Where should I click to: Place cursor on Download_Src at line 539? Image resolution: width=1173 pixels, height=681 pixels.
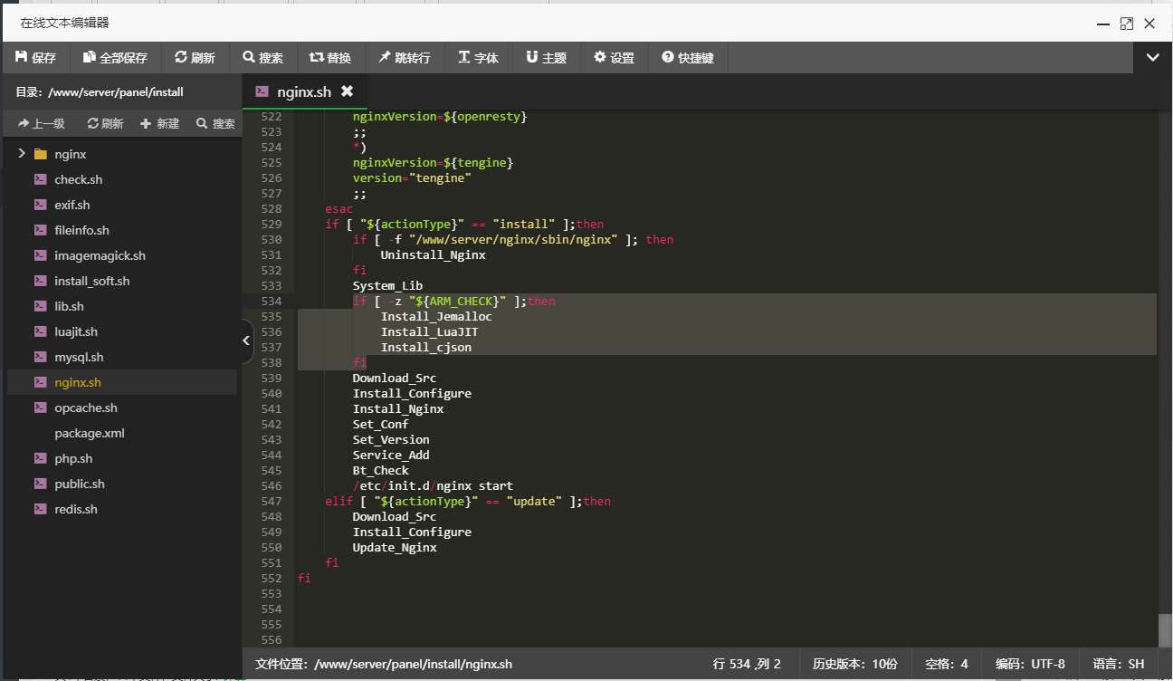click(x=395, y=378)
